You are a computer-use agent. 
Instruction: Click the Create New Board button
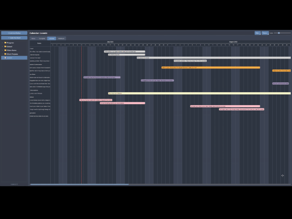tap(14, 38)
